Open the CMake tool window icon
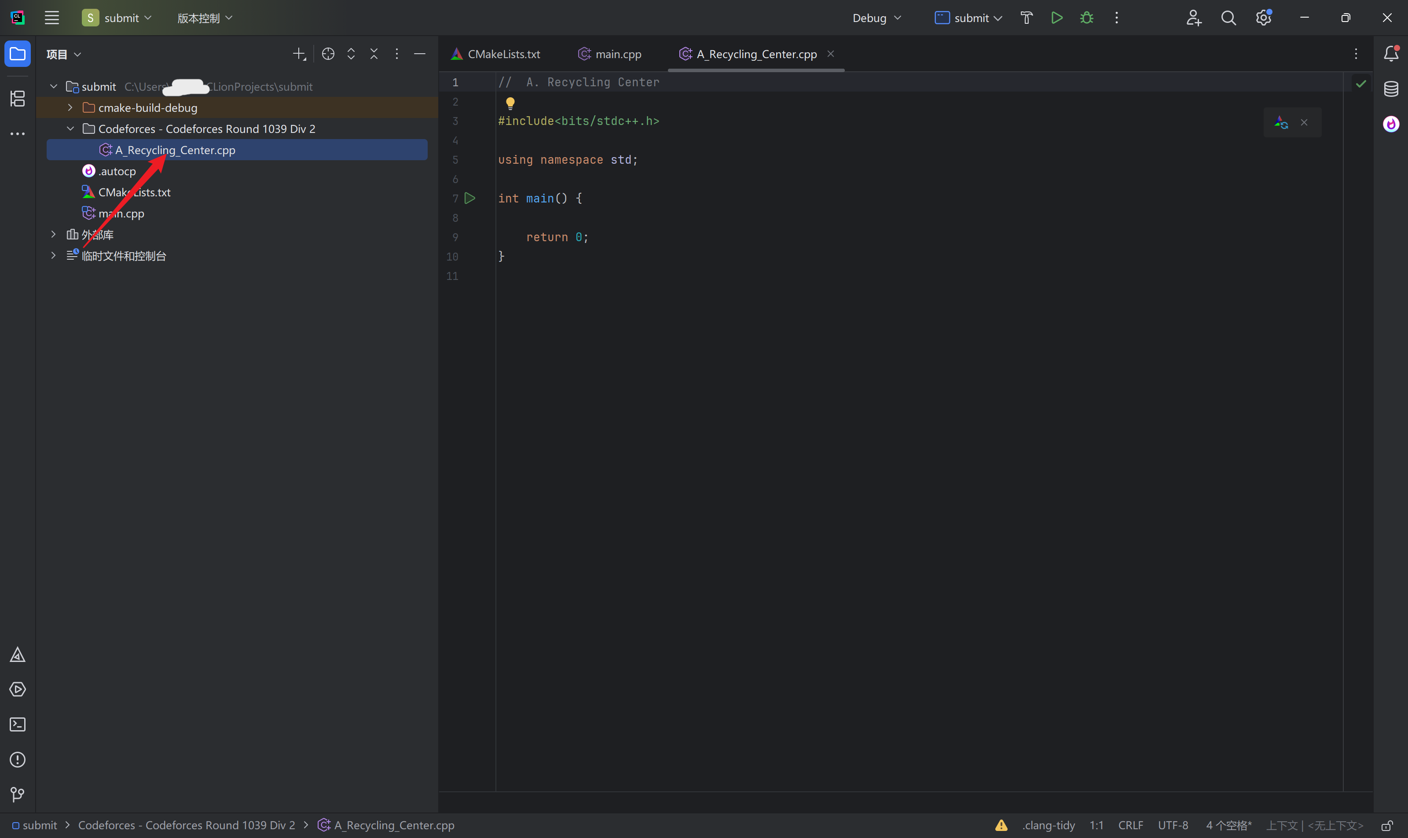 point(18,655)
